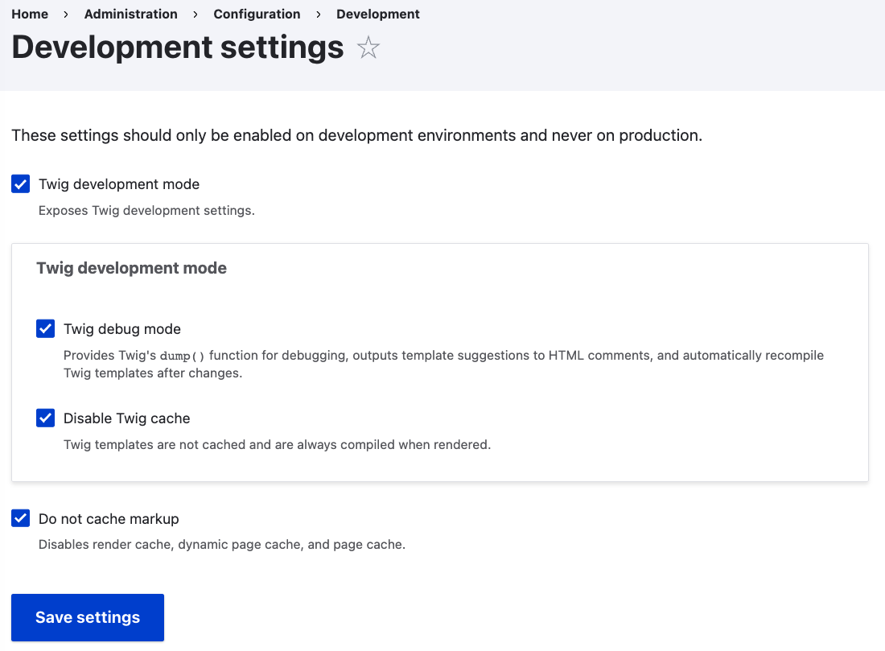
Task: Click the Twig development mode fieldset heading
Action: (131, 268)
